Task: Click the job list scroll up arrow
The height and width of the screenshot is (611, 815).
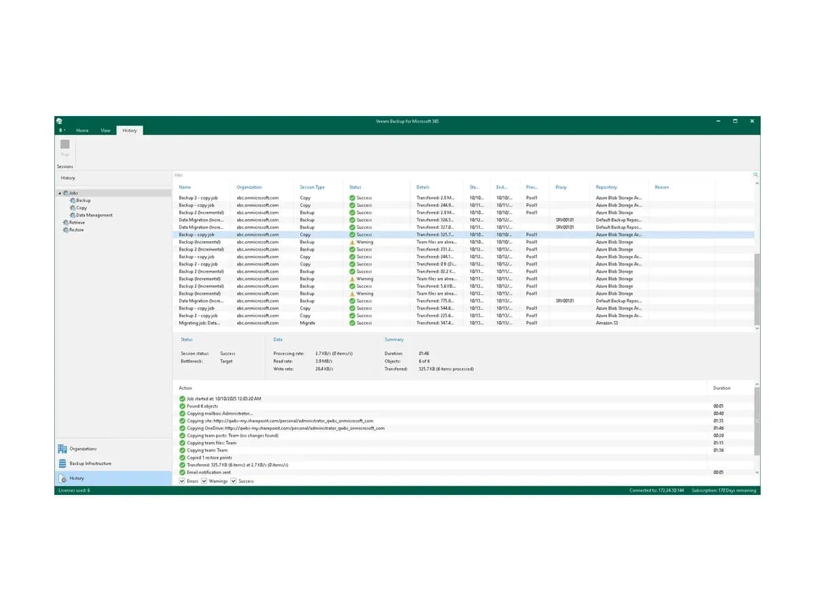Action: coord(757,184)
